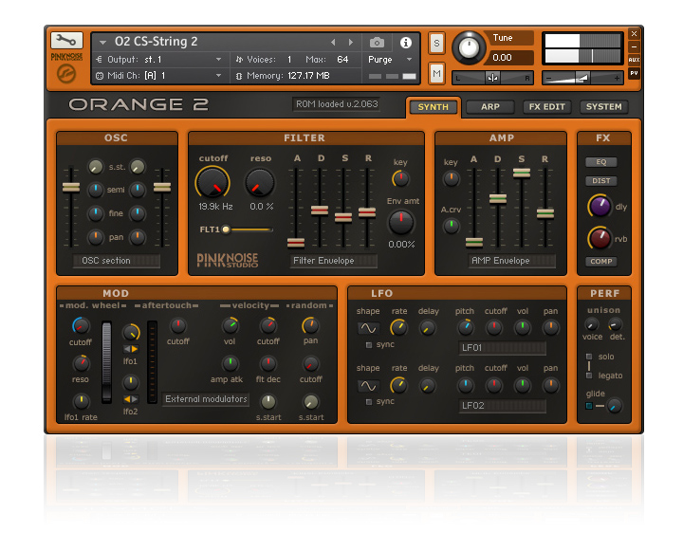Go to next preset with right arrow
683x550 pixels.
351,43
